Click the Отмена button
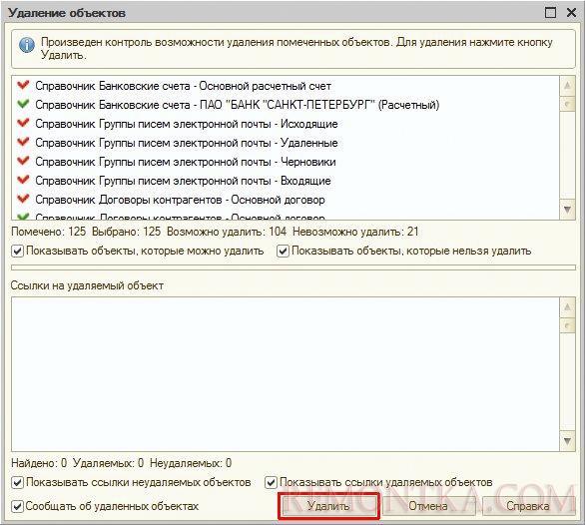The width and height of the screenshot is (585, 525). click(428, 506)
